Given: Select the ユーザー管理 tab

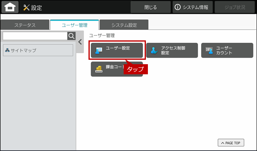Looking at the screenshot, I should point(75,25).
